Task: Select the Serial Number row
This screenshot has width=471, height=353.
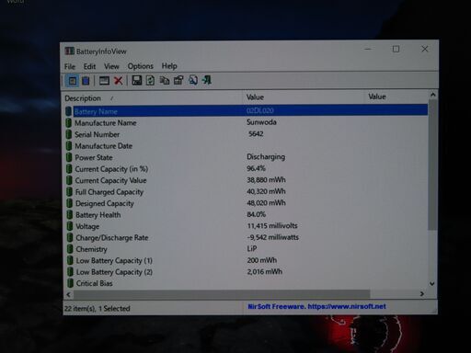Action: click(247, 134)
